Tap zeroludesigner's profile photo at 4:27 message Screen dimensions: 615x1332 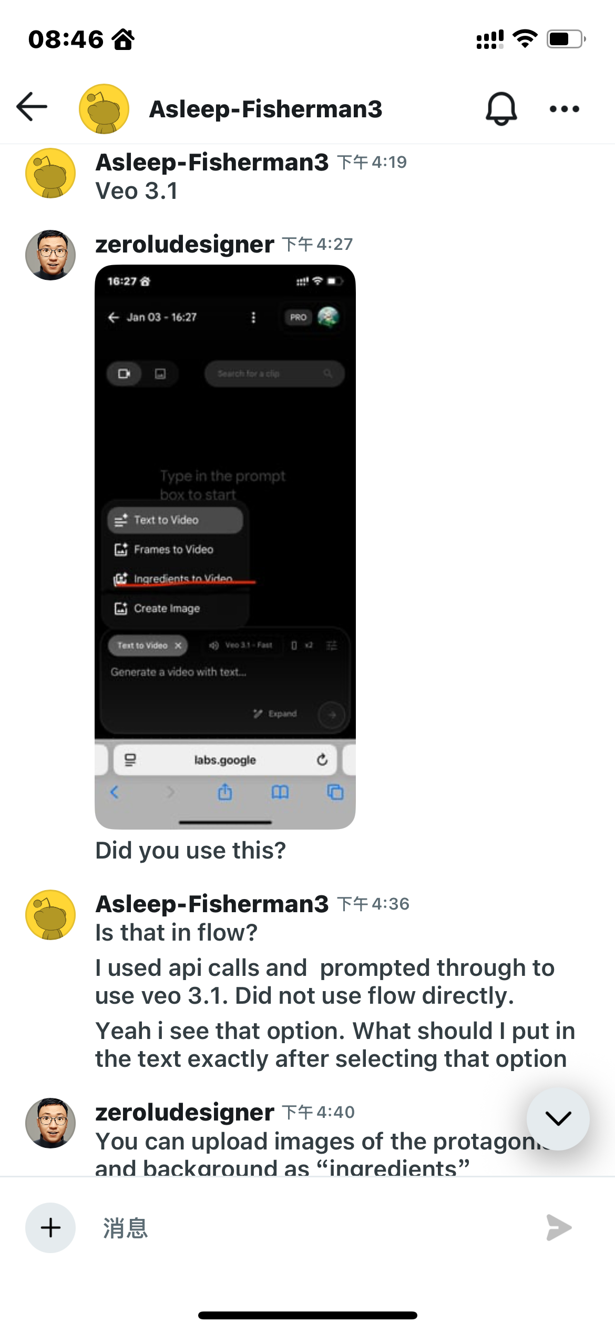point(50,255)
